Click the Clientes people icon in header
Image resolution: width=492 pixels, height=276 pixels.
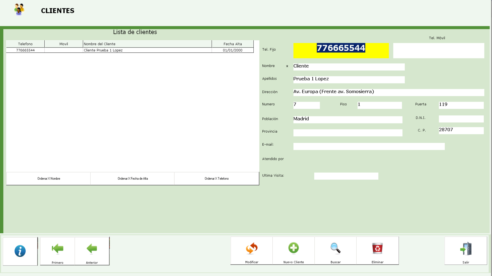click(19, 9)
